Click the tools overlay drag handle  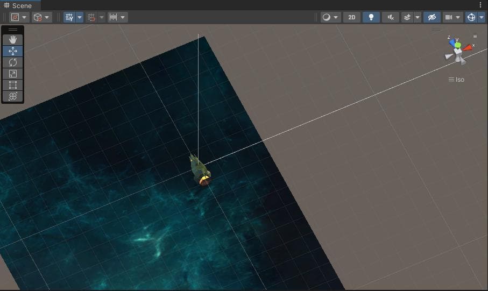pos(13,30)
